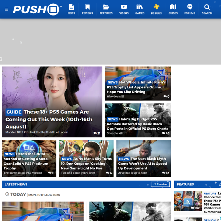This screenshot has width=221, height=221.
Task: Click comment count 12 on the Black Myth article
Action: click(166, 173)
